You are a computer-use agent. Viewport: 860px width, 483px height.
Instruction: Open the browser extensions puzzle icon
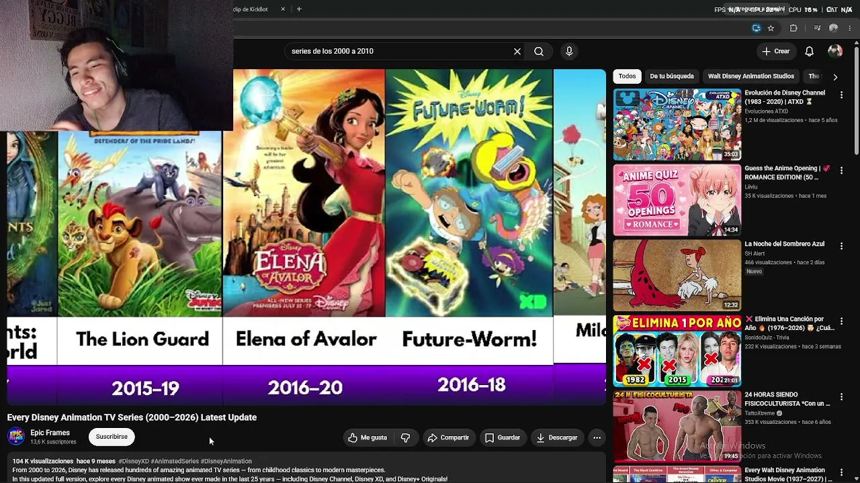tap(793, 28)
